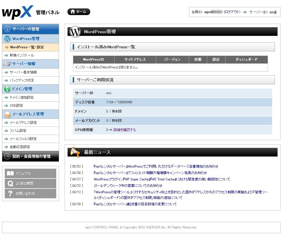Image resolution: width=283 pixels, height=236 pixels.
Task: Click the ドメイン row label in usage table
Action: (x=81, y=111)
